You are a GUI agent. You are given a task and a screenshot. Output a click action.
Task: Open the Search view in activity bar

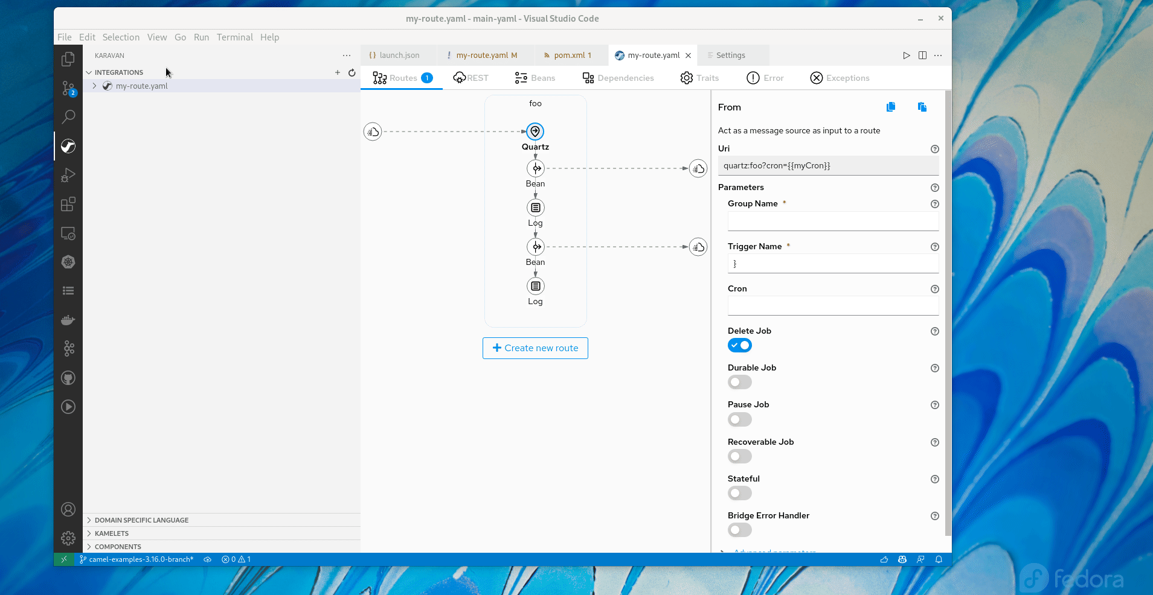point(68,117)
